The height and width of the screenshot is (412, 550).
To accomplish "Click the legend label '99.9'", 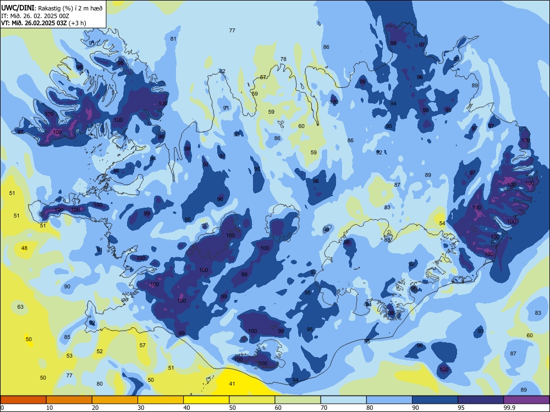I will point(509,408).
